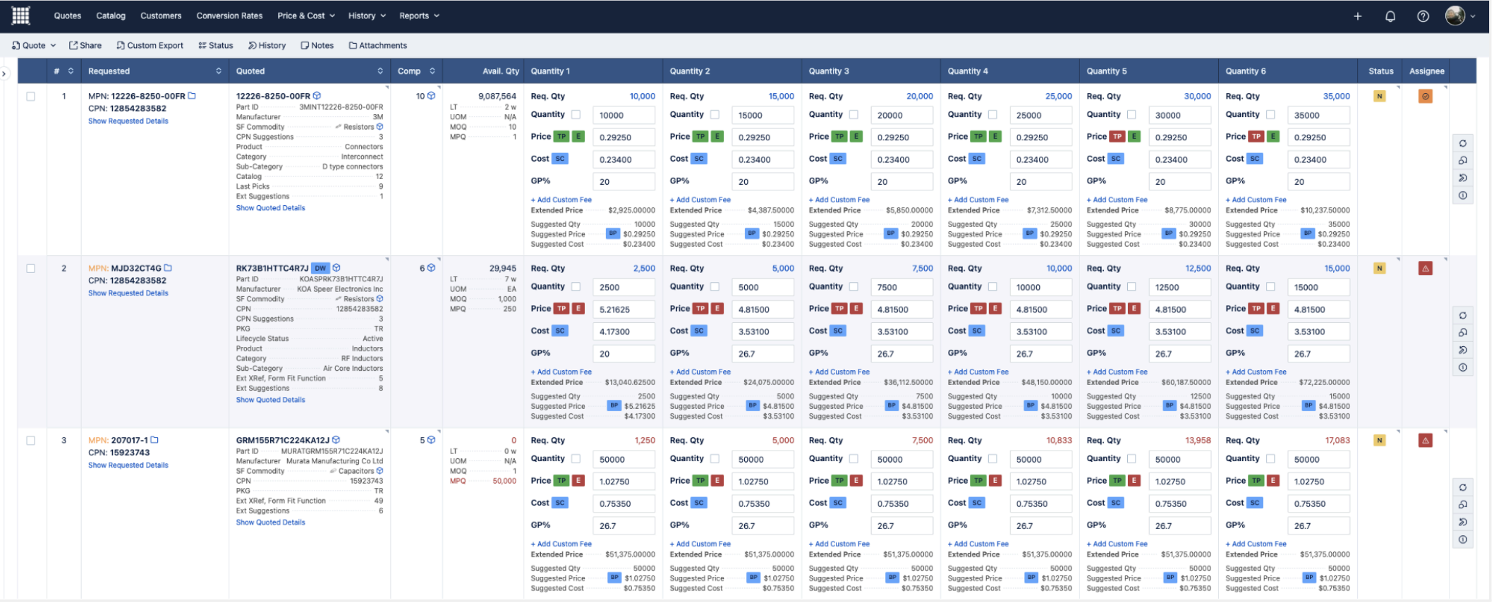Expand the Price & Cost dropdown menu
This screenshot has height=605, width=1494.
305,16
